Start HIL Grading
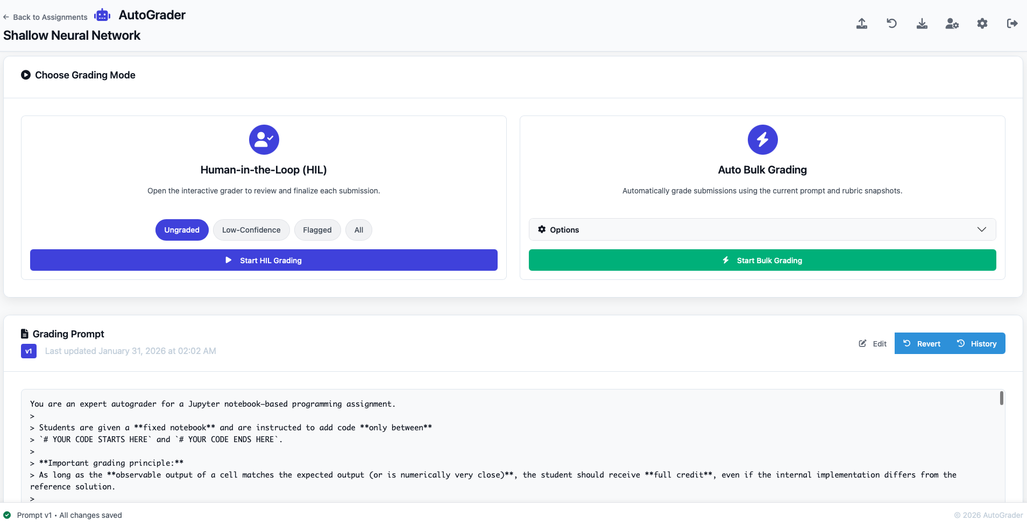 point(264,260)
